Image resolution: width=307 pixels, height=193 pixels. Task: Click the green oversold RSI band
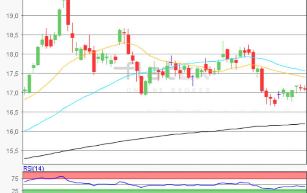pos(175,191)
